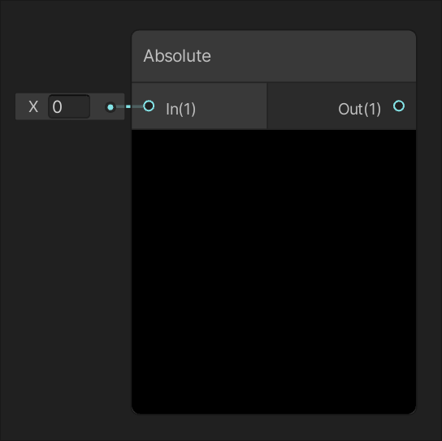Click empty canvas right of the Out(1) port

tap(428, 106)
